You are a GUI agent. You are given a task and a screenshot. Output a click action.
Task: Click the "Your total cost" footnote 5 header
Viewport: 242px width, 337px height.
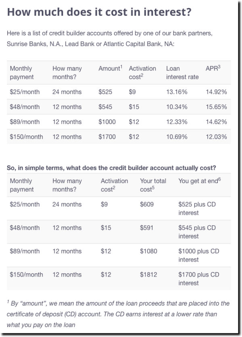click(x=153, y=185)
